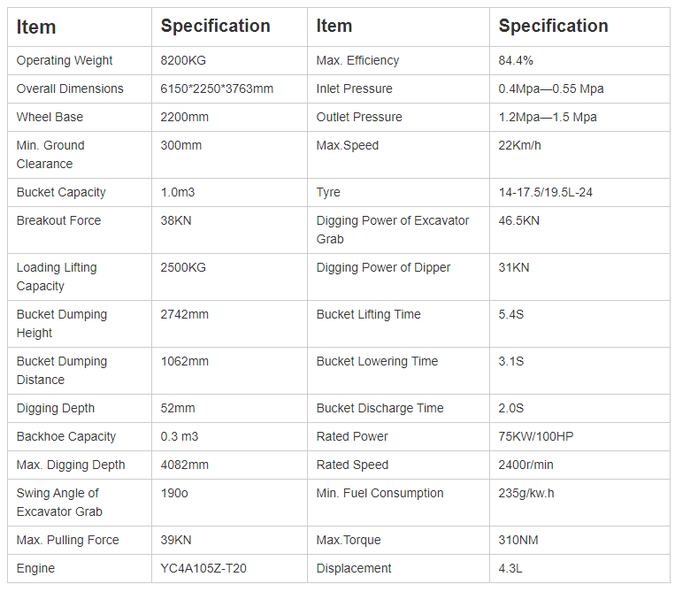Viewport: 675px width, 592px height.
Task: Click the Breakout Force label
Action: tap(58, 220)
